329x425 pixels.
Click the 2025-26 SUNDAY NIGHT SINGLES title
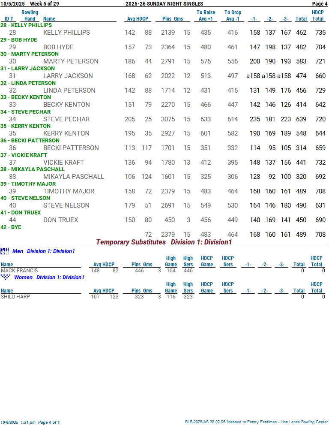[164, 4]
